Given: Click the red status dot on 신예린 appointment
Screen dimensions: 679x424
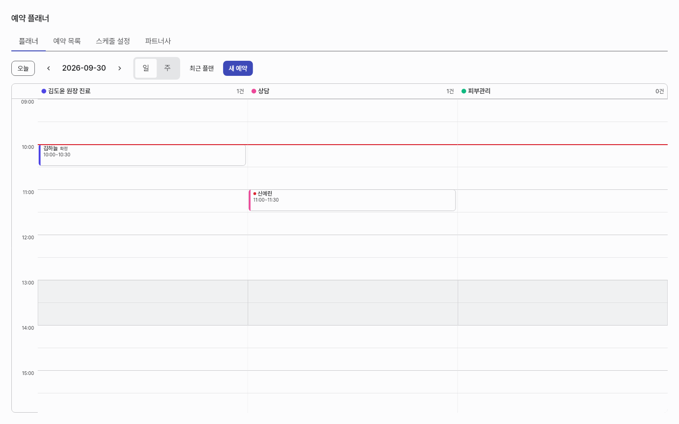Looking at the screenshot, I should pyautogui.click(x=255, y=194).
